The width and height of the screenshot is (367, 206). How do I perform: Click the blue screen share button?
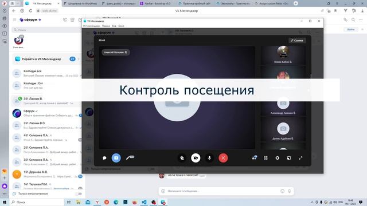116,158
